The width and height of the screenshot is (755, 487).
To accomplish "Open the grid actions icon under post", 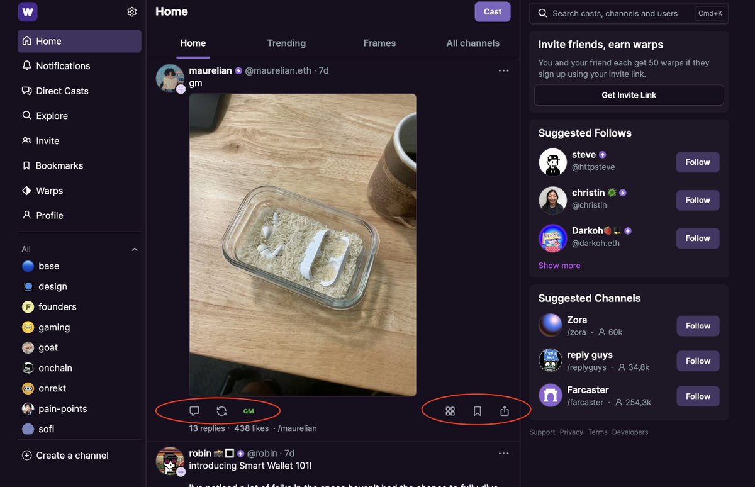I will 450,411.
